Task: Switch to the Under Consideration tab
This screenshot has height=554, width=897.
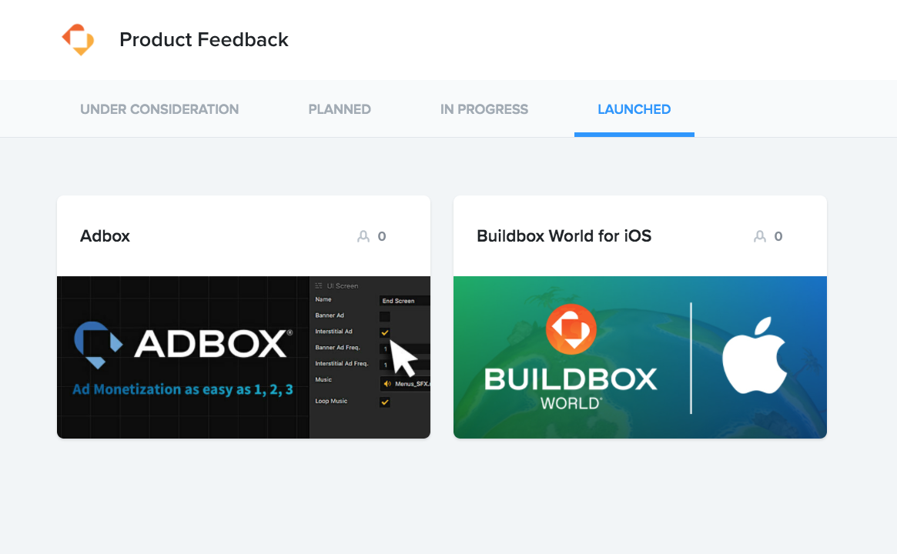Action: [x=159, y=109]
